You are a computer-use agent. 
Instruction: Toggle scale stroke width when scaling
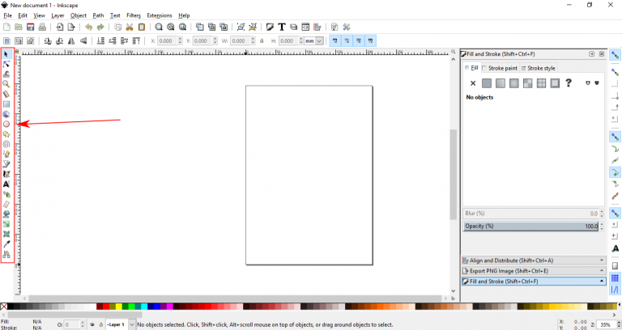tap(335, 40)
